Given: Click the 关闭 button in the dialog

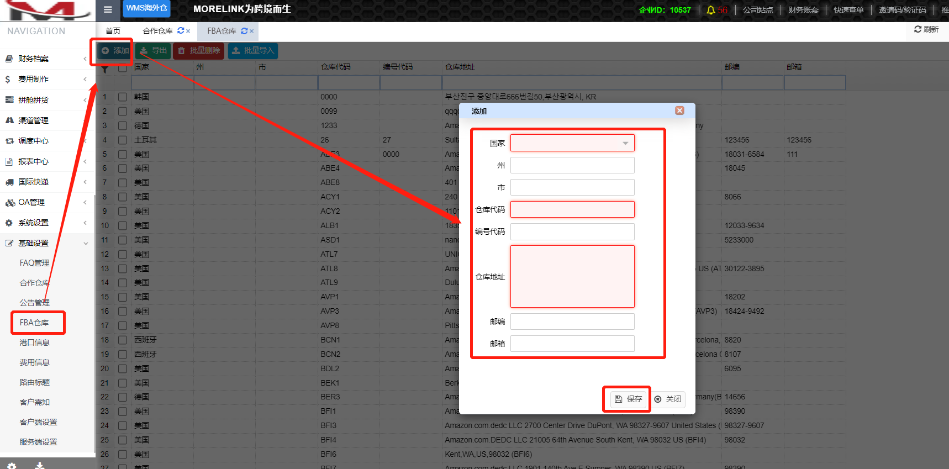Looking at the screenshot, I should 668,399.
